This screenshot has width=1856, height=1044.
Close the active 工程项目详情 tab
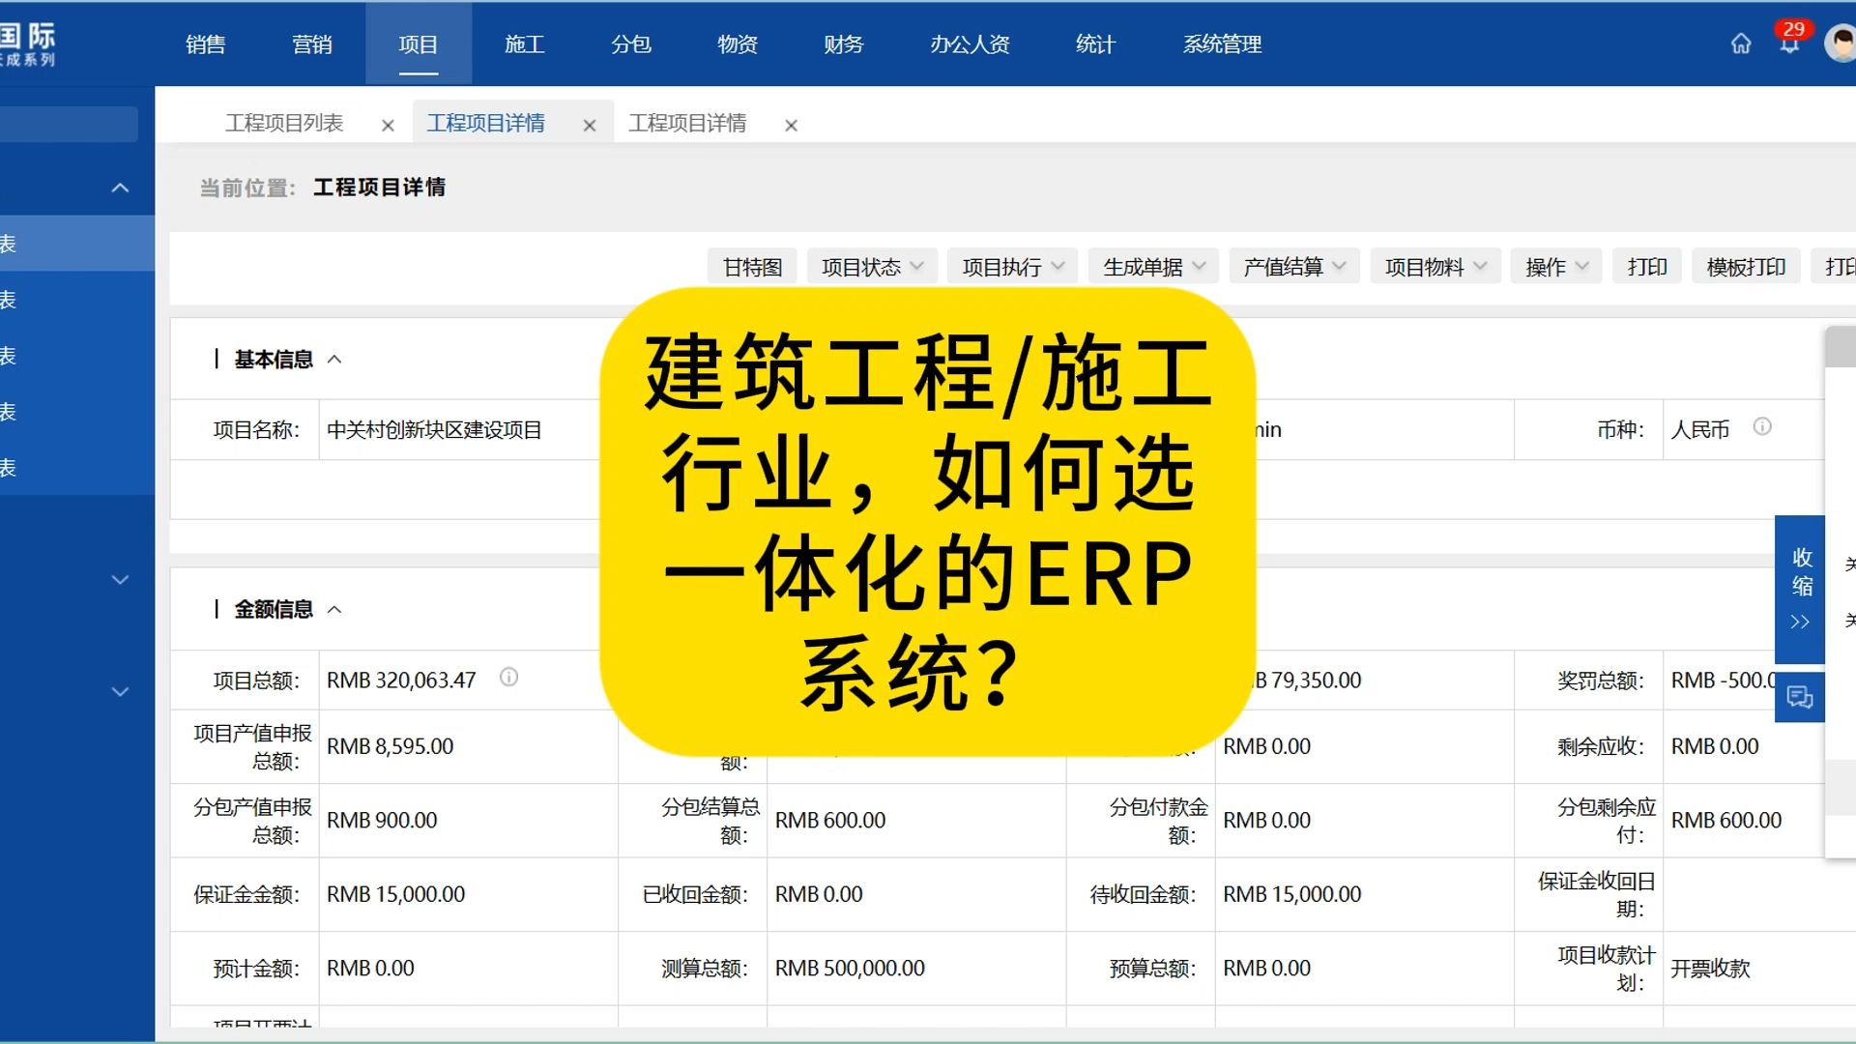[590, 125]
